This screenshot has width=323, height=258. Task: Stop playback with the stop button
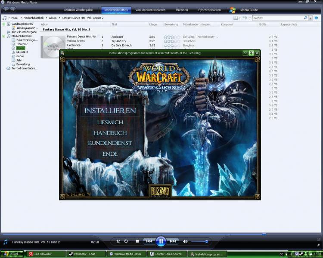click(x=137, y=241)
